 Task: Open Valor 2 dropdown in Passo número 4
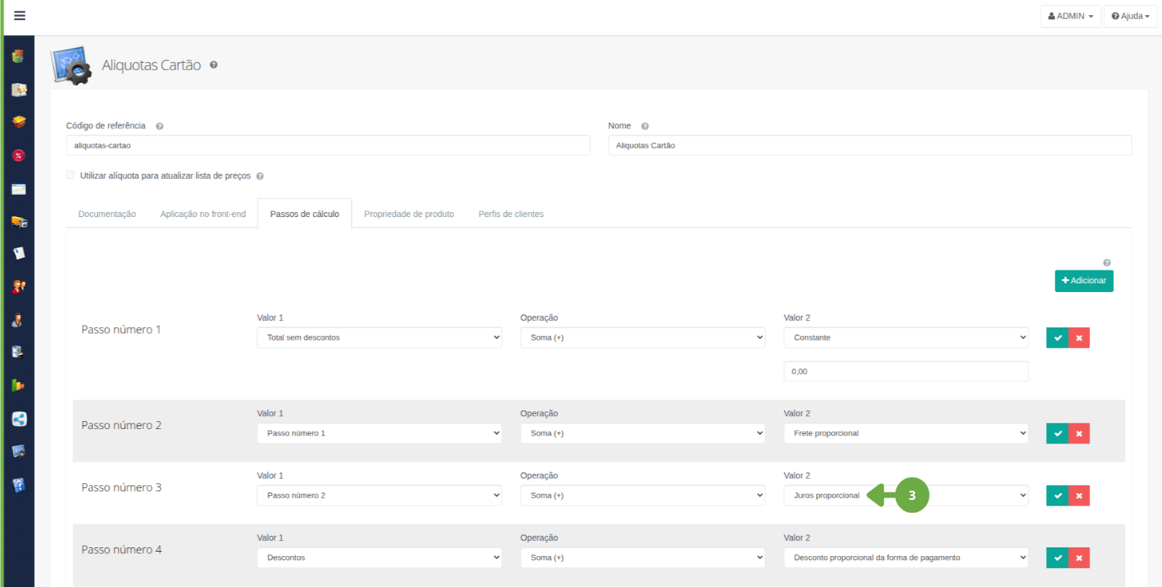[906, 557]
